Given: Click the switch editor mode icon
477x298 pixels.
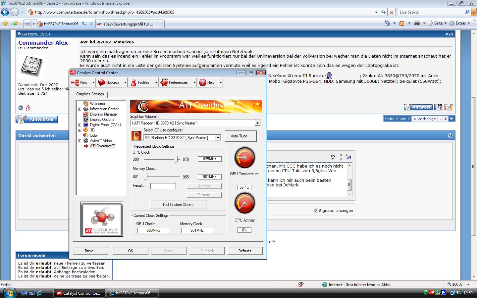Looking at the screenshot, I should pyautogui.click(x=348, y=157).
